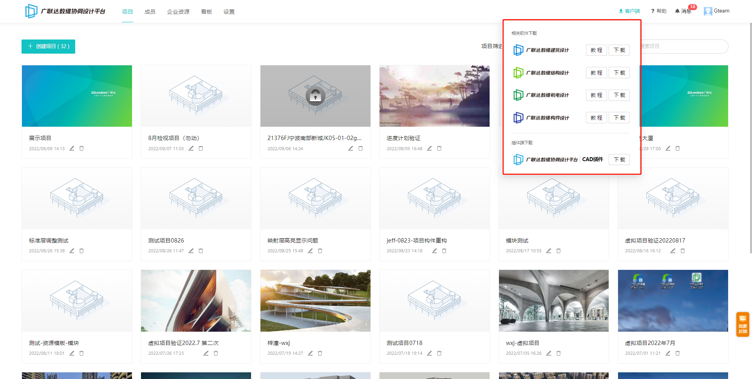The height and width of the screenshot is (379, 752).
Task: Edit the jeff-0823-项目构件重构 project
Action: (x=434, y=251)
